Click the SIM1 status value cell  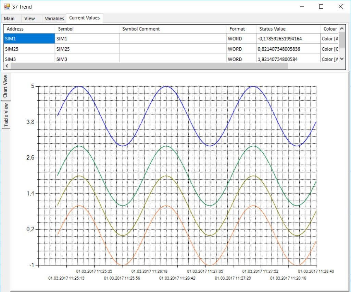pyautogui.click(x=288, y=39)
